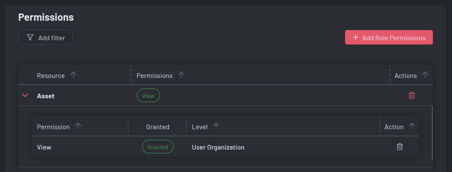Click the User Organization level cell

(x=218, y=147)
